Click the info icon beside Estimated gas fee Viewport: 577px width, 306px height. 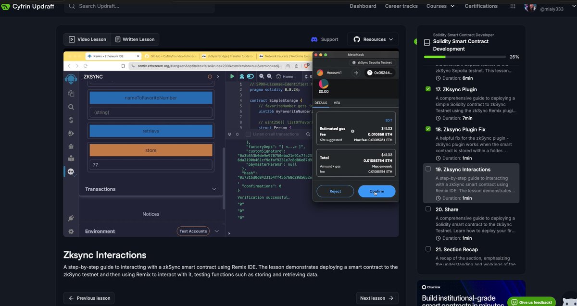point(352,131)
